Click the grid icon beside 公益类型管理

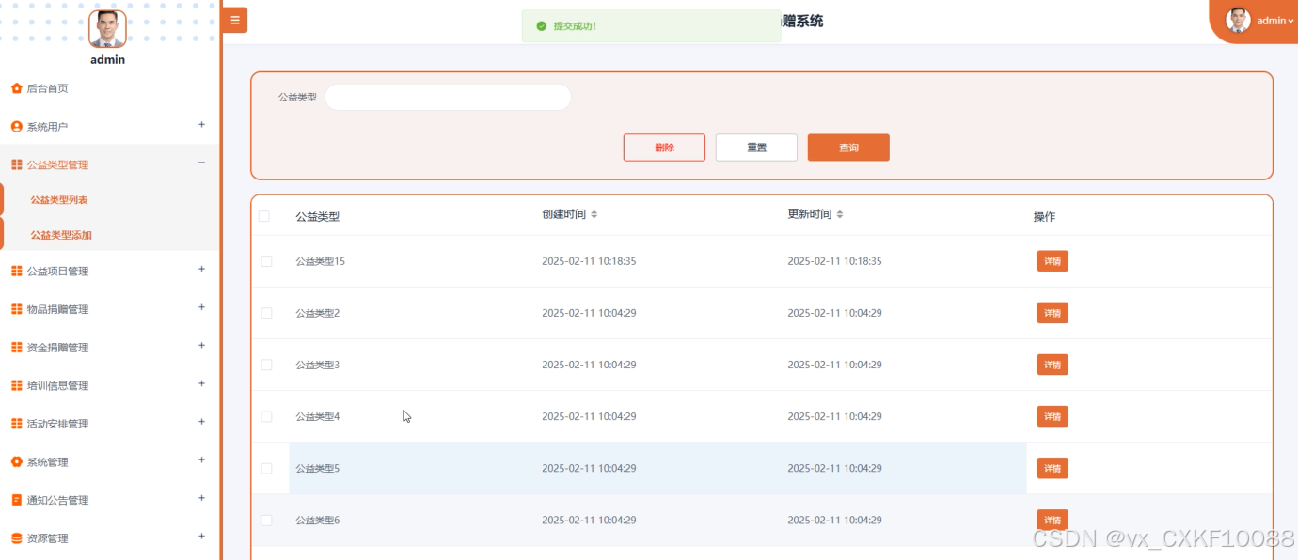[x=16, y=164]
